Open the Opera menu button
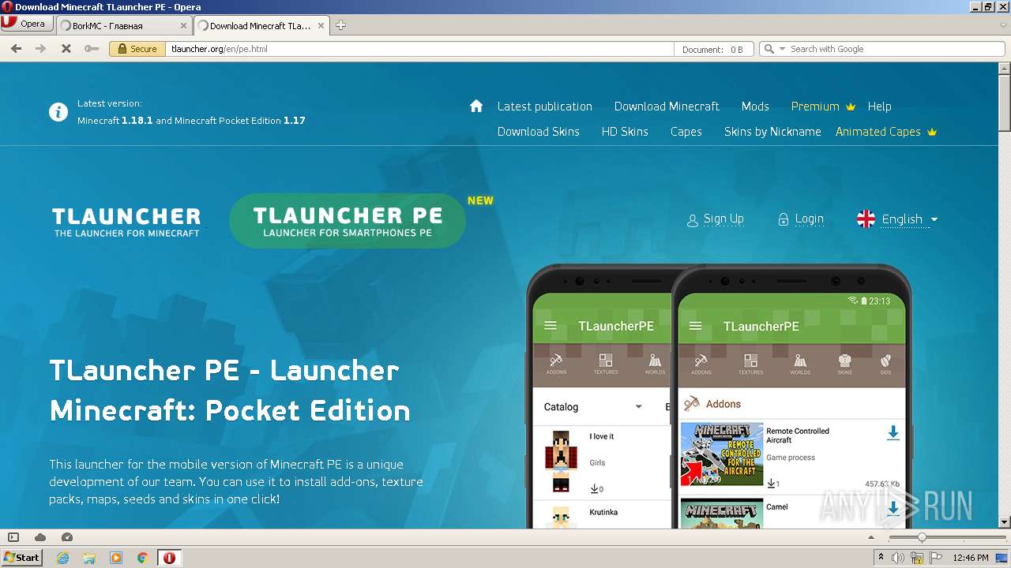The image size is (1011, 568). tap(27, 24)
